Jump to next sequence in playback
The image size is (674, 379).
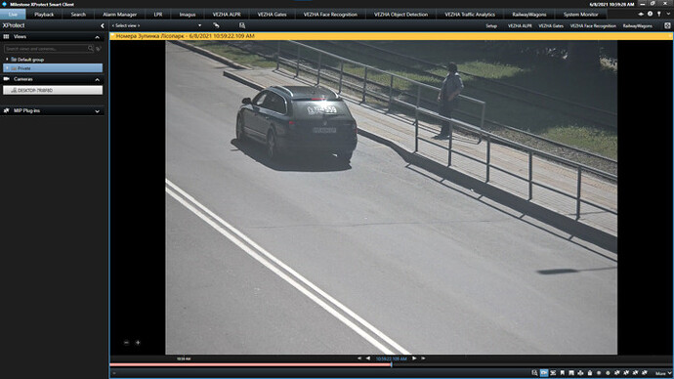point(423,358)
